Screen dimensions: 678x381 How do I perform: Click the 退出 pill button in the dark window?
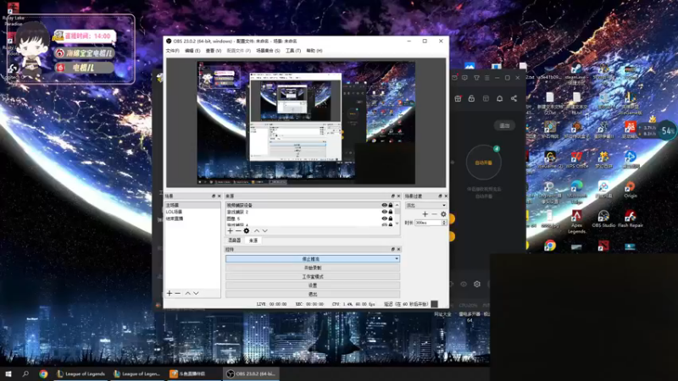504,125
